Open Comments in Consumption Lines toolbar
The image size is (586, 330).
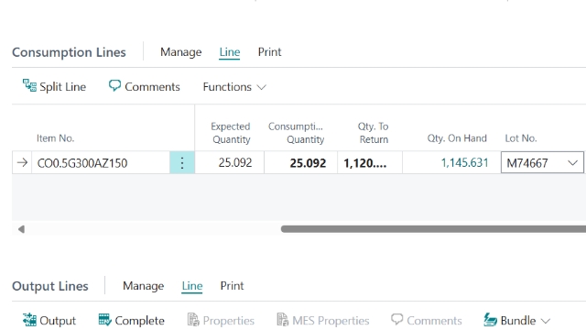coord(145,87)
